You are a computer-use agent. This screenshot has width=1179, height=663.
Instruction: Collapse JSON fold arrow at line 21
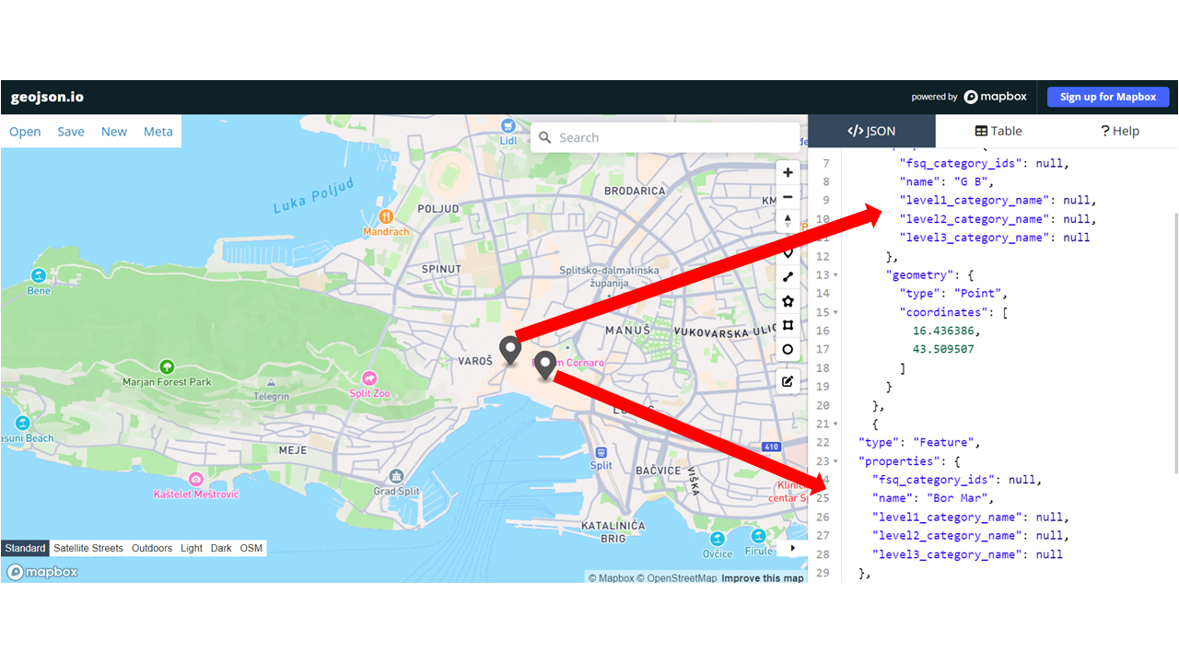click(835, 424)
